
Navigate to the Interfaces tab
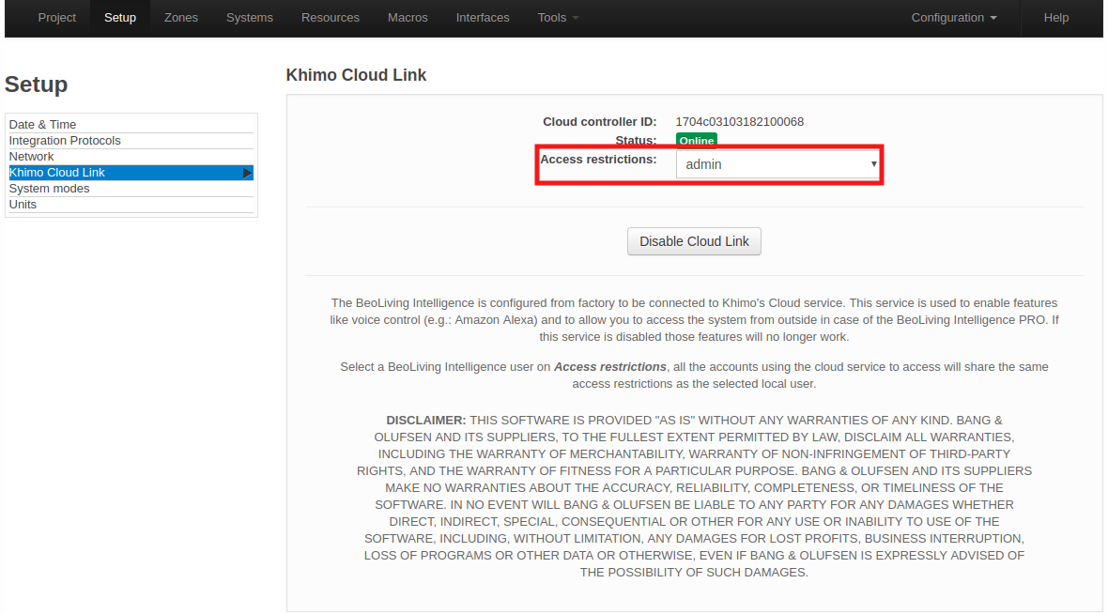coord(483,18)
